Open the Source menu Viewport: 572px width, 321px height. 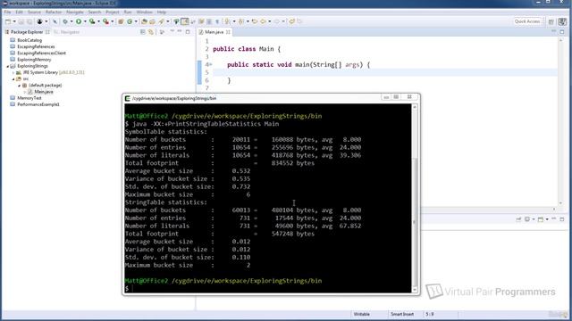[34, 12]
